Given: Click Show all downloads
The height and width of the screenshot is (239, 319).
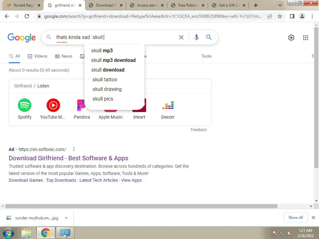Looking at the screenshot, I should (x=295, y=218).
